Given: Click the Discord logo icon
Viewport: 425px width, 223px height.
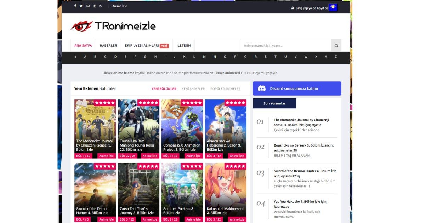Looking at the screenshot, I should pyautogui.click(x=262, y=88).
